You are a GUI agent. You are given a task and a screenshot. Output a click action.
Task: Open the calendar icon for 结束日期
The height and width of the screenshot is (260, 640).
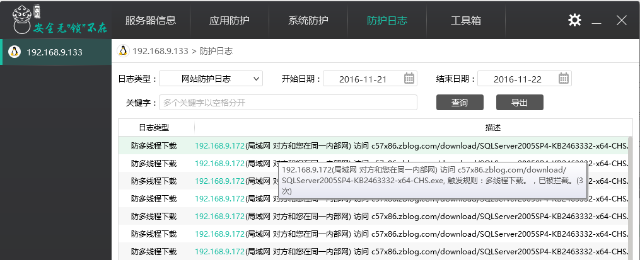pyautogui.click(x=564, y=78)
